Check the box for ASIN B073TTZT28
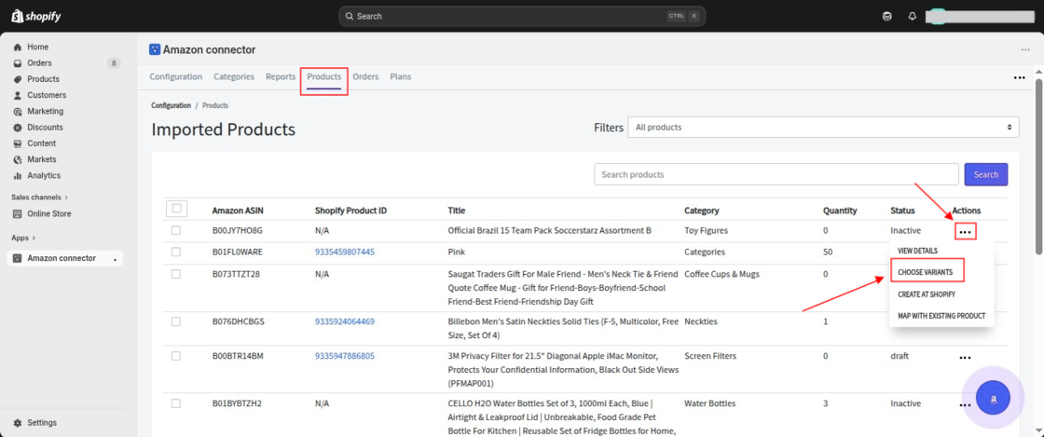Viewport: 1044px width, 437px height. (176, 274)
